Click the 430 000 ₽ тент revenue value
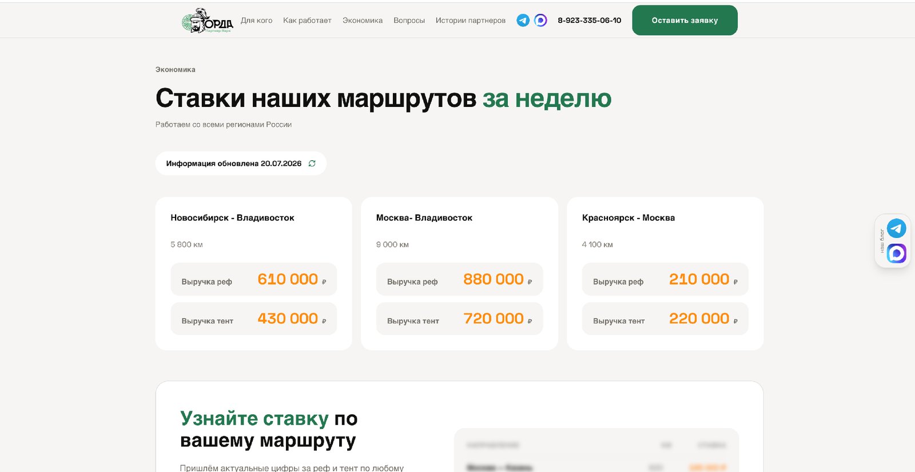 [x=292, y=319]
